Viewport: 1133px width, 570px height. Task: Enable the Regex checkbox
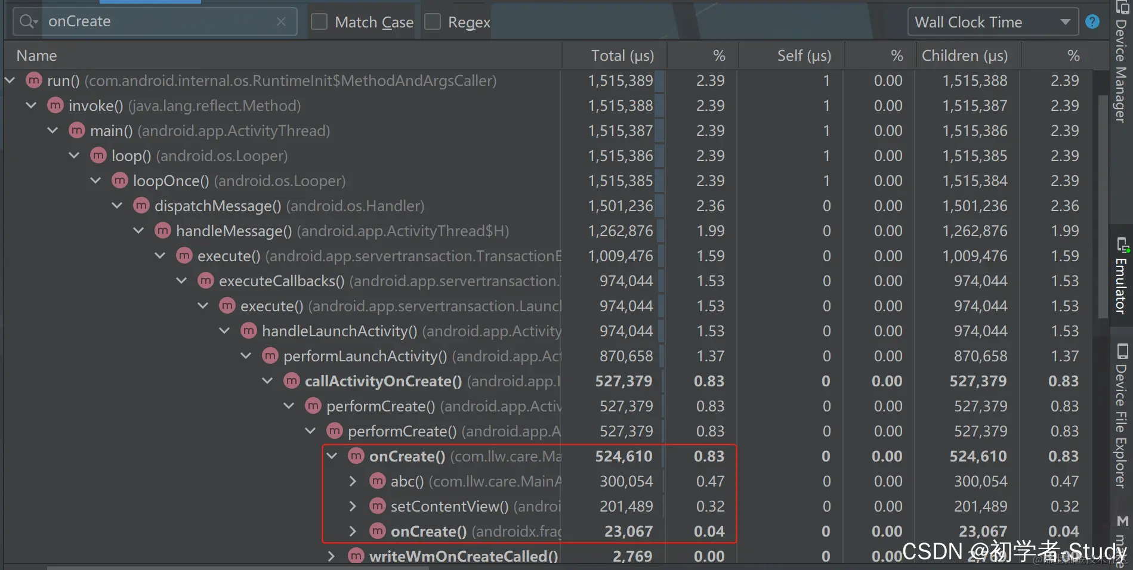pyautogui.click(x=433, y=22)
